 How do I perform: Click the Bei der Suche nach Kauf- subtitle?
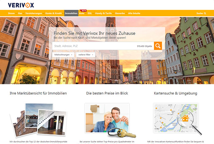pyautogui.click(x=90, y=38)
